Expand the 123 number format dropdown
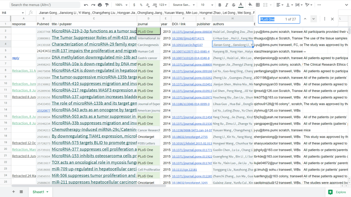351x197 pixels. 164,5
